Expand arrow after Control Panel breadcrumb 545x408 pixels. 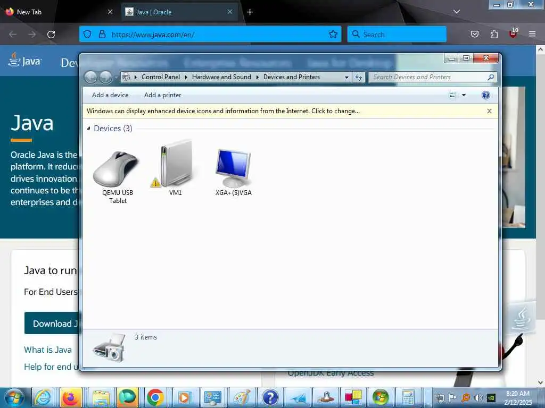186,78
